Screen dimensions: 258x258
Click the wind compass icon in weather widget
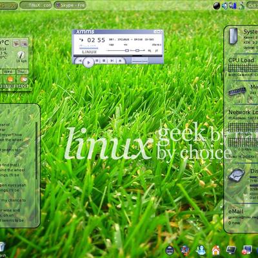(x=21, y=55)
